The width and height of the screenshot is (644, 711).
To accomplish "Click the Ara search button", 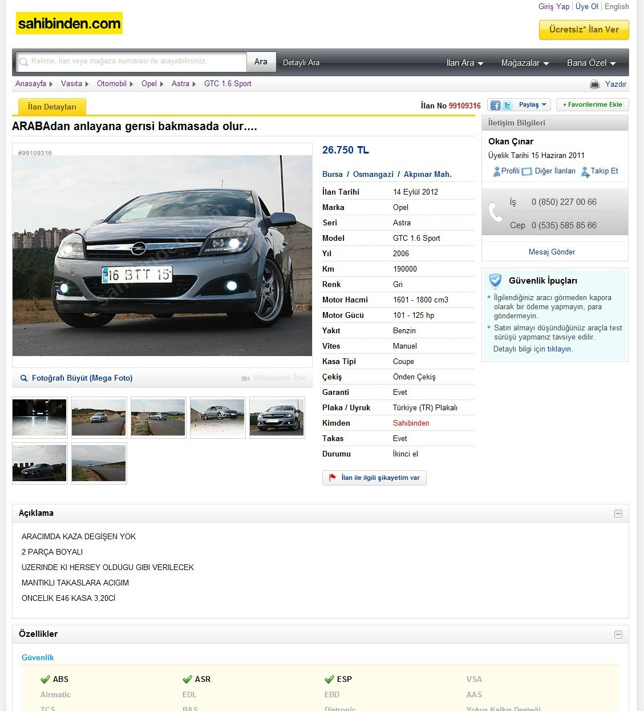I will tap(261, 62).
